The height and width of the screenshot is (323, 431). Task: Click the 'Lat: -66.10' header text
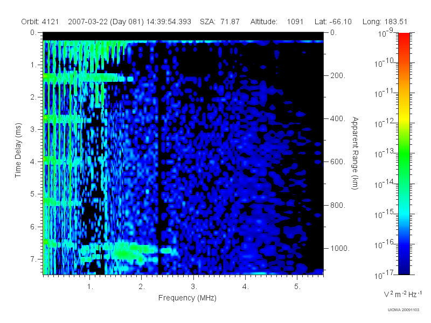[x=333, y=22]
